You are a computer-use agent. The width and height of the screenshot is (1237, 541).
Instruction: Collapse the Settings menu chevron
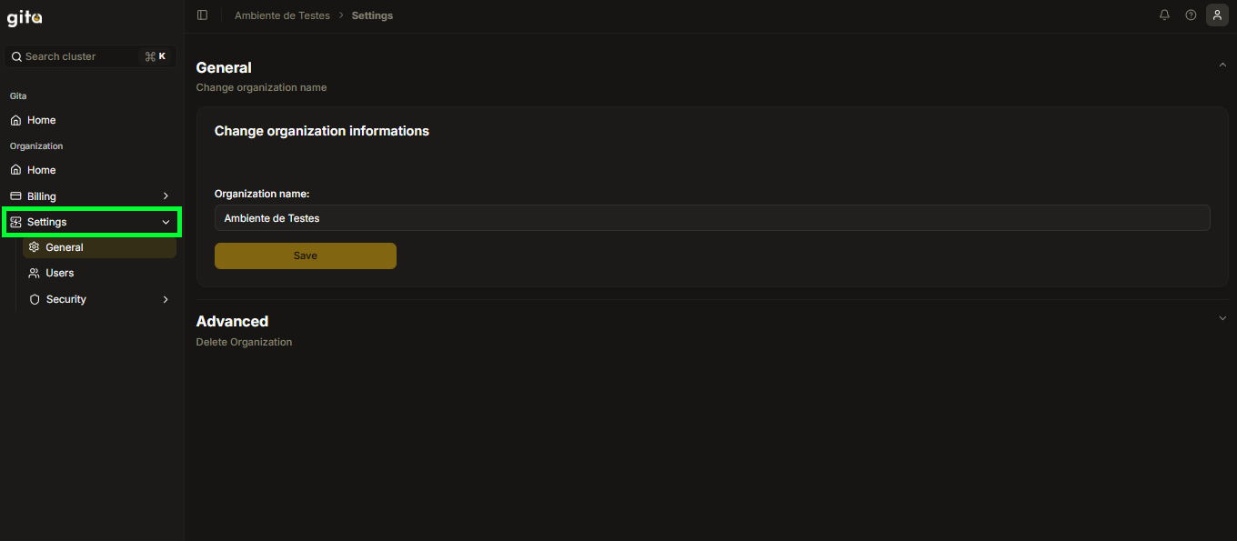pyautogui.click(x=166, y=222)
